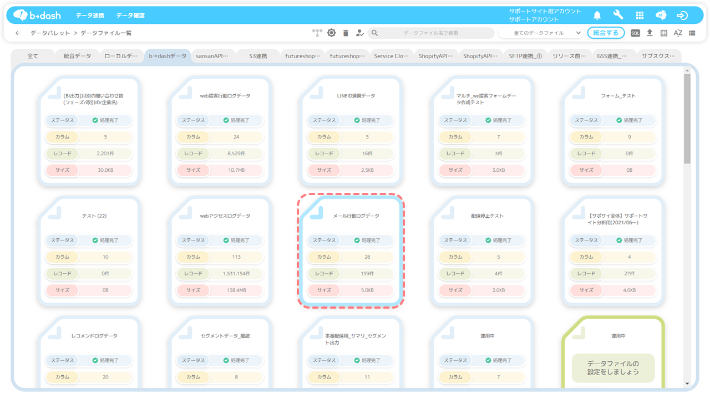Click the table layout icon
The width and height of the screenshot is (710, 399).
pos(664,33)
